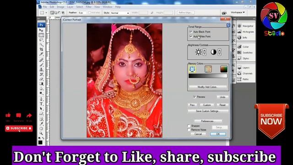
Task: Click the help icon in iCorrect dialog
Action: pos(228,25)
